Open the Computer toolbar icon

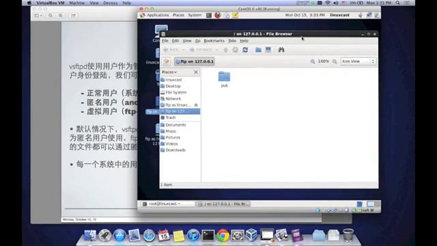click(x=268, y=50)
